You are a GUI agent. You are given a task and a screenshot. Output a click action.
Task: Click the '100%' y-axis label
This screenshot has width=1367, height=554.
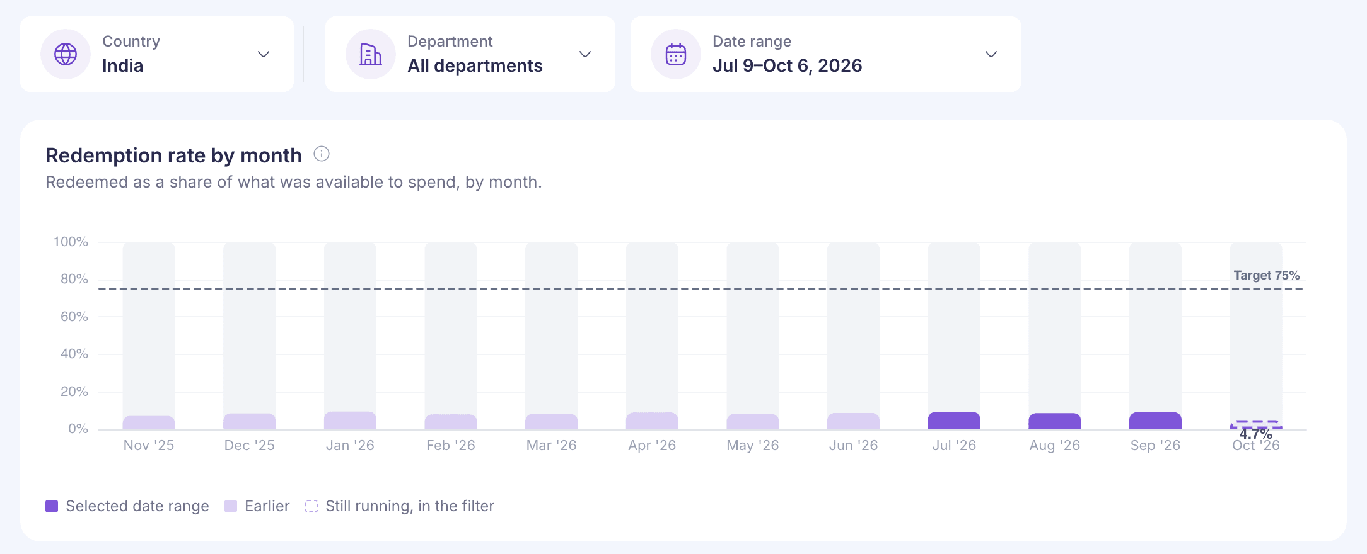pos(71,242)
